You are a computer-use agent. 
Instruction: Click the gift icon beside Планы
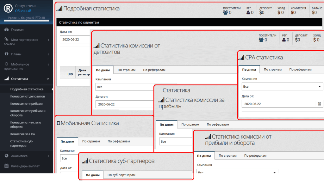pos(7,54)
